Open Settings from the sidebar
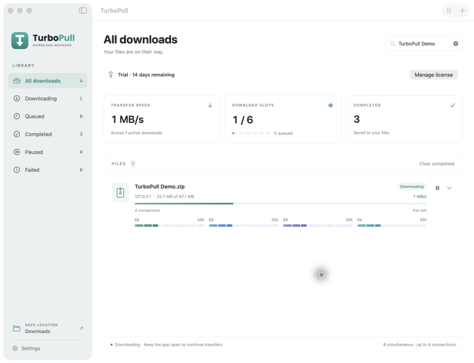 click(26, 348)
